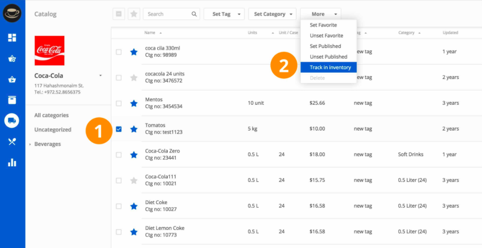Expand the Beverages category tree
The image size is (482, 248).
tap(30, 145)
